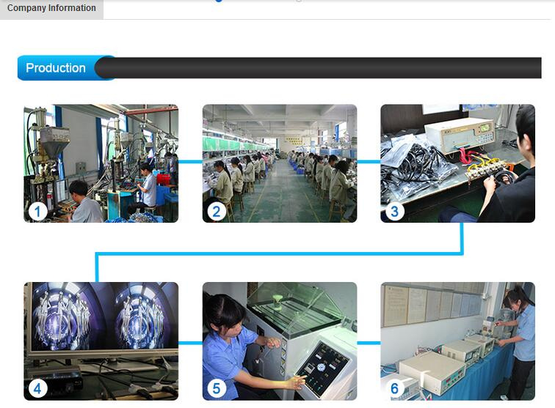Click the grey indicator dot at the top

click(299, 1)
